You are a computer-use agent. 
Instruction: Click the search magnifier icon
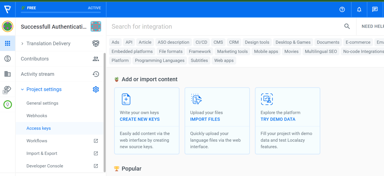click(347, 26)
